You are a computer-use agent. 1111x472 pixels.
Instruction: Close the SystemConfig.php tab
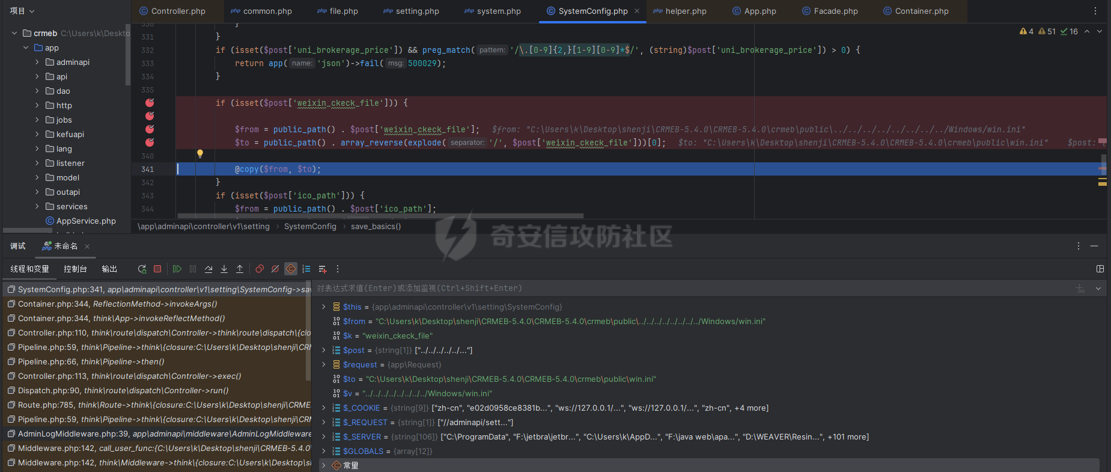pos(637,11)
